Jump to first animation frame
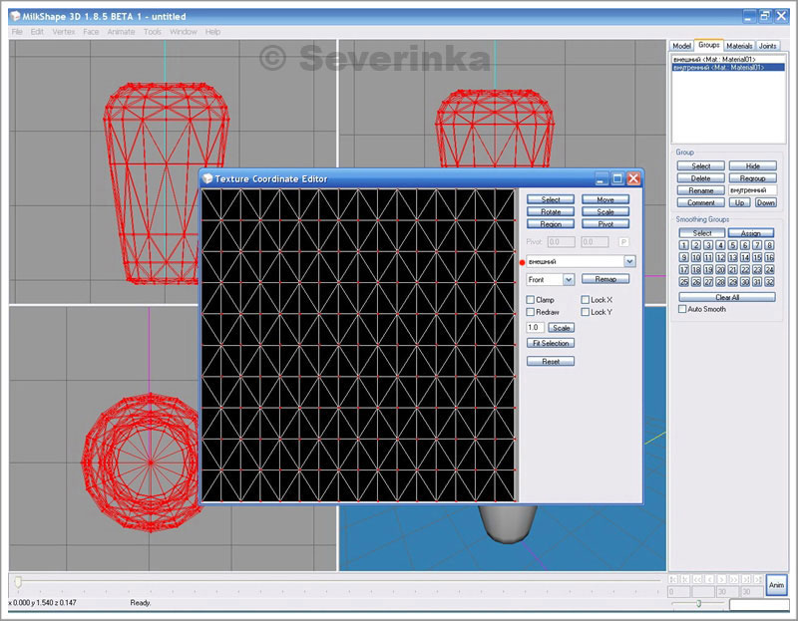Screen dimensions: 798x621 tap(674, 579)
